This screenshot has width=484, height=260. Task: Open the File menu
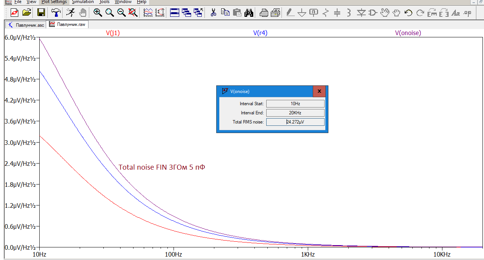[18, 2]
